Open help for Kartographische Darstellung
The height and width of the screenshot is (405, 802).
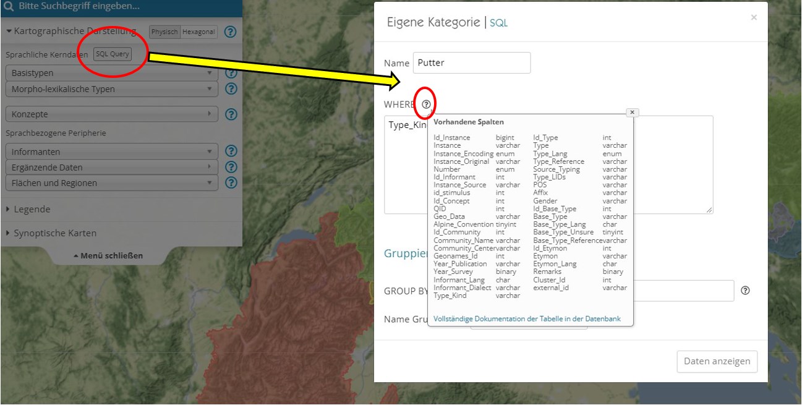(231, 32)
